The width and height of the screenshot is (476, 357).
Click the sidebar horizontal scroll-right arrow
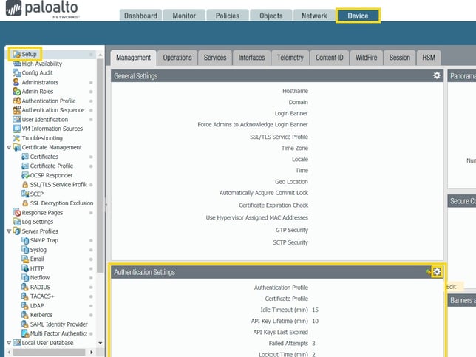[92, 352]
